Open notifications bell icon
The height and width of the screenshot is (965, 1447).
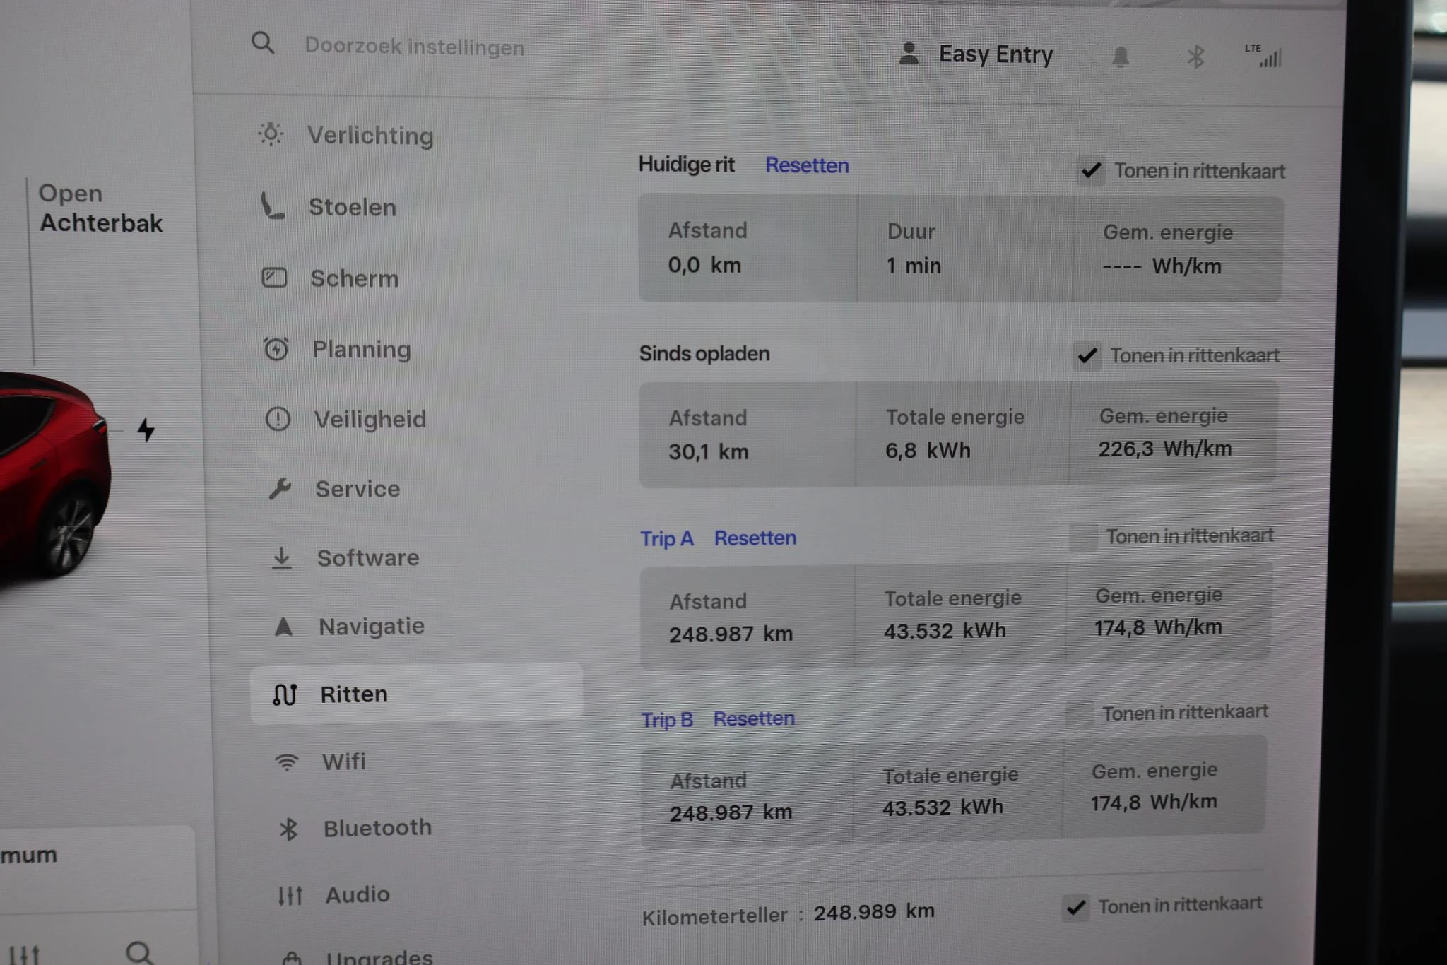pyautogui.click(x=1121, y=57)
